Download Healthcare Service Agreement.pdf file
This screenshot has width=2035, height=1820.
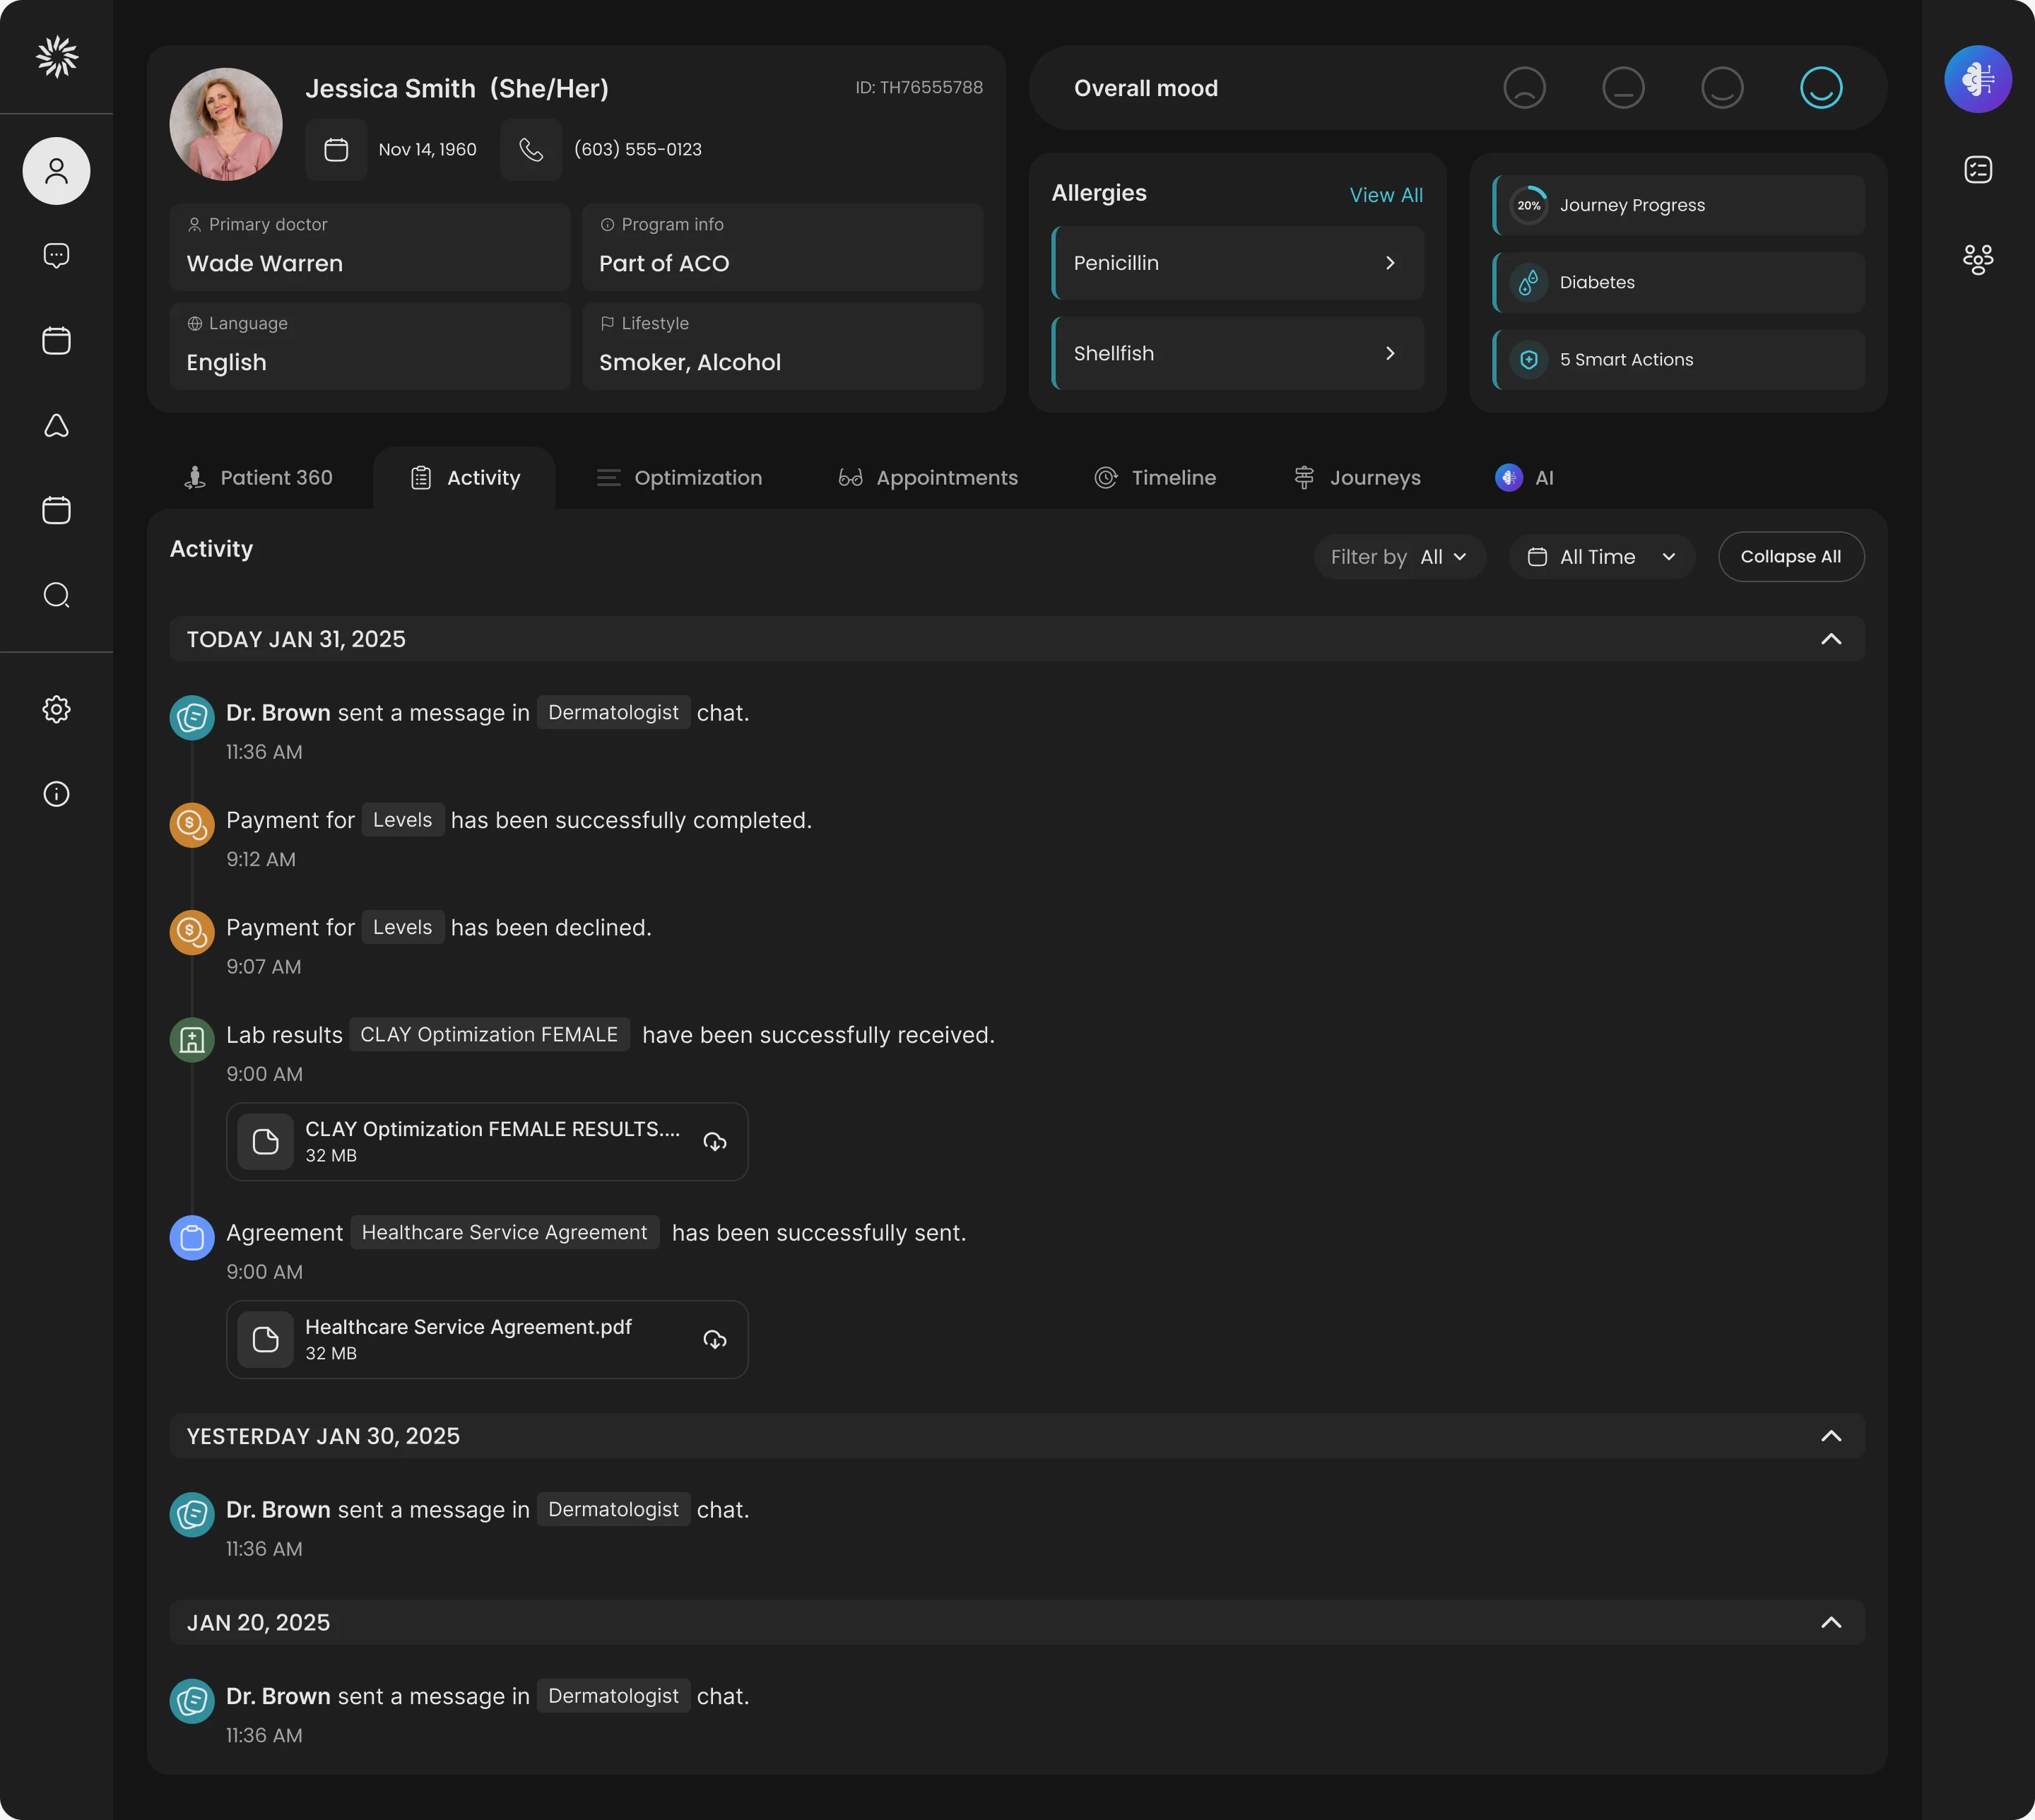[714, 1340]
